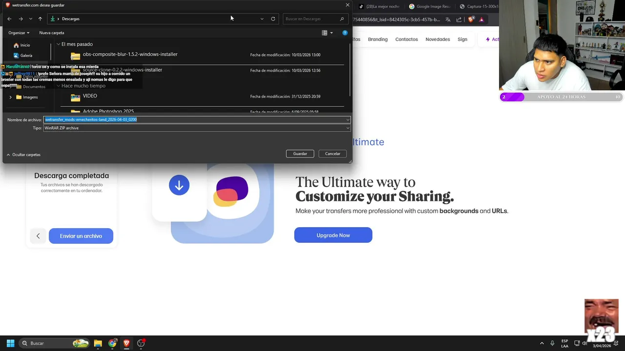Switch to the TikTok 'La mejor noche' tab

(379, 6)
